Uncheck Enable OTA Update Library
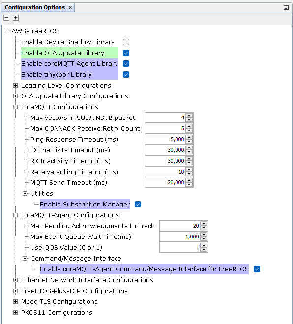This screenshot has width=293, height=324. [x=126, y=53]
